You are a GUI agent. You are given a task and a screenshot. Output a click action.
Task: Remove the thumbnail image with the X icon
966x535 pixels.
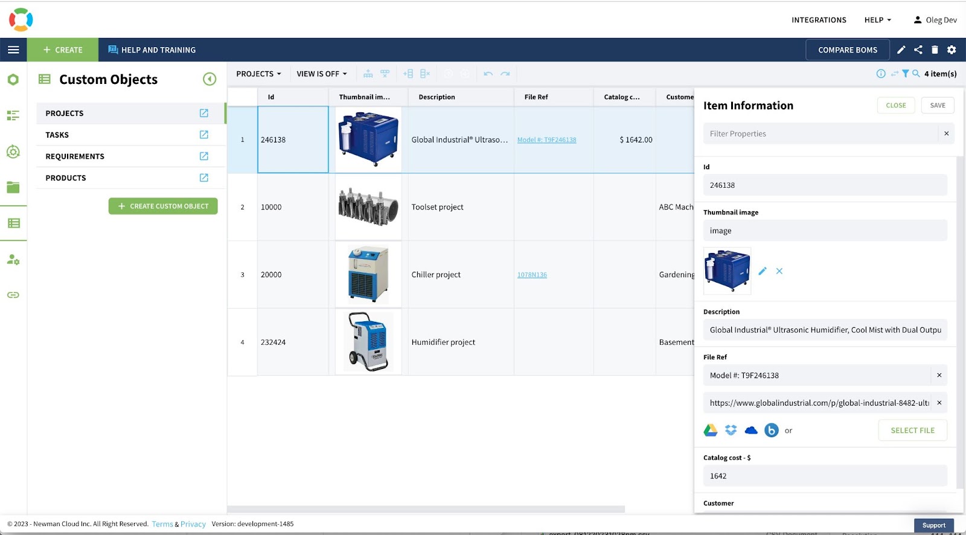click(779, 271)
